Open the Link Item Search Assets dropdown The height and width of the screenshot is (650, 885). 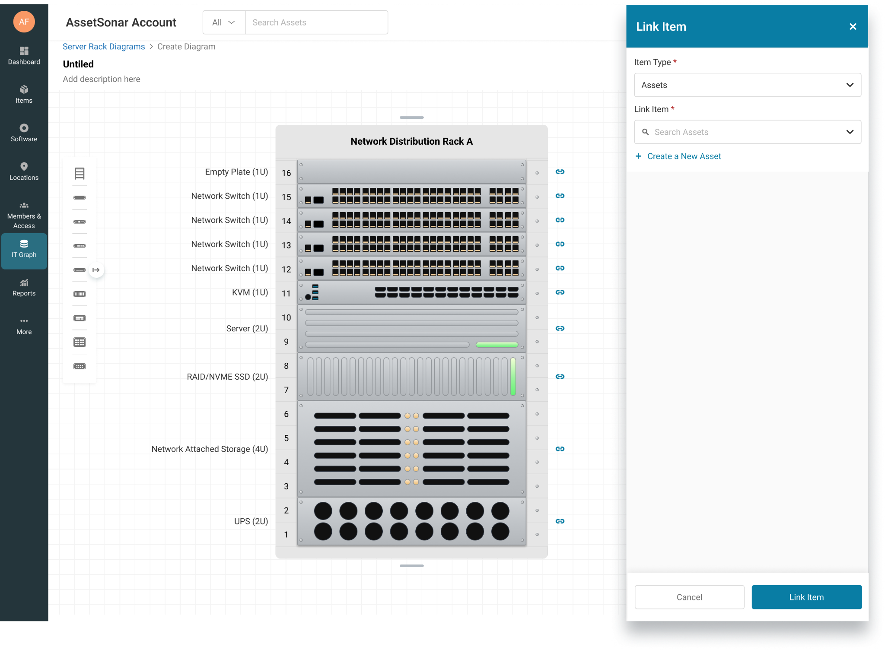747,132
